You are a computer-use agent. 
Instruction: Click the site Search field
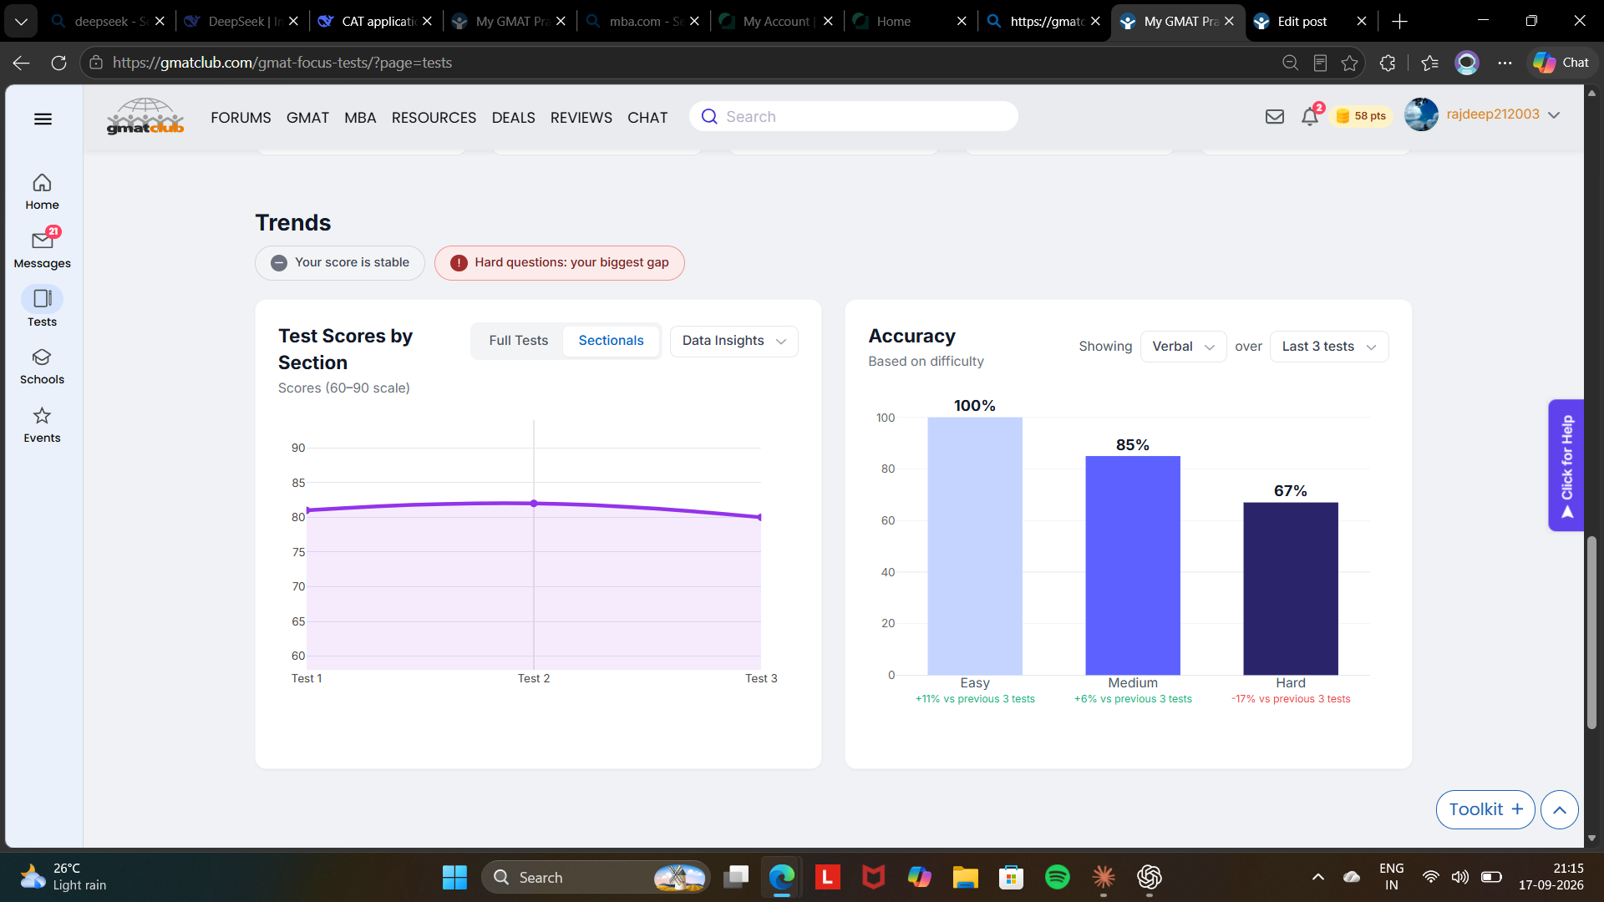(x=853, y=117)
